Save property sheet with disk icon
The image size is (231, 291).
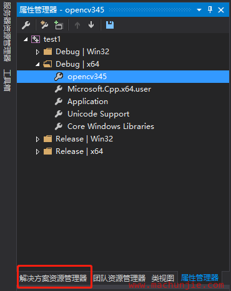click(x=110, y=25)
